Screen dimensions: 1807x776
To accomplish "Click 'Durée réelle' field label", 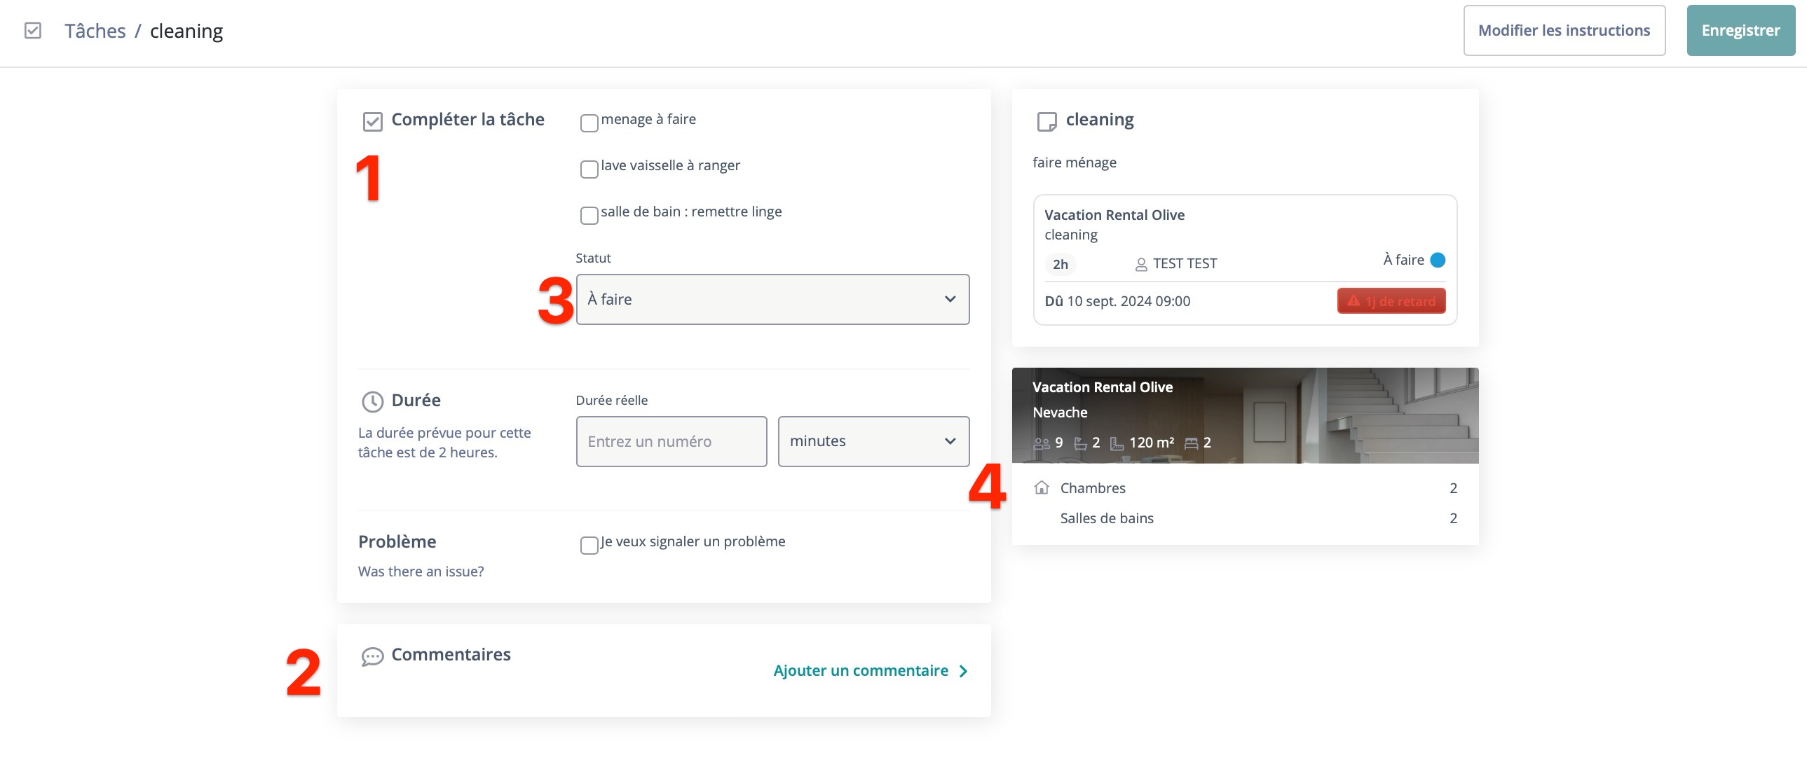I will (612, 401).
